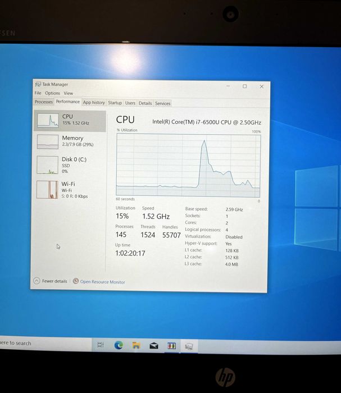Switch to the App history tab
The image size is (341, 393).
click(x=94, y=103)
